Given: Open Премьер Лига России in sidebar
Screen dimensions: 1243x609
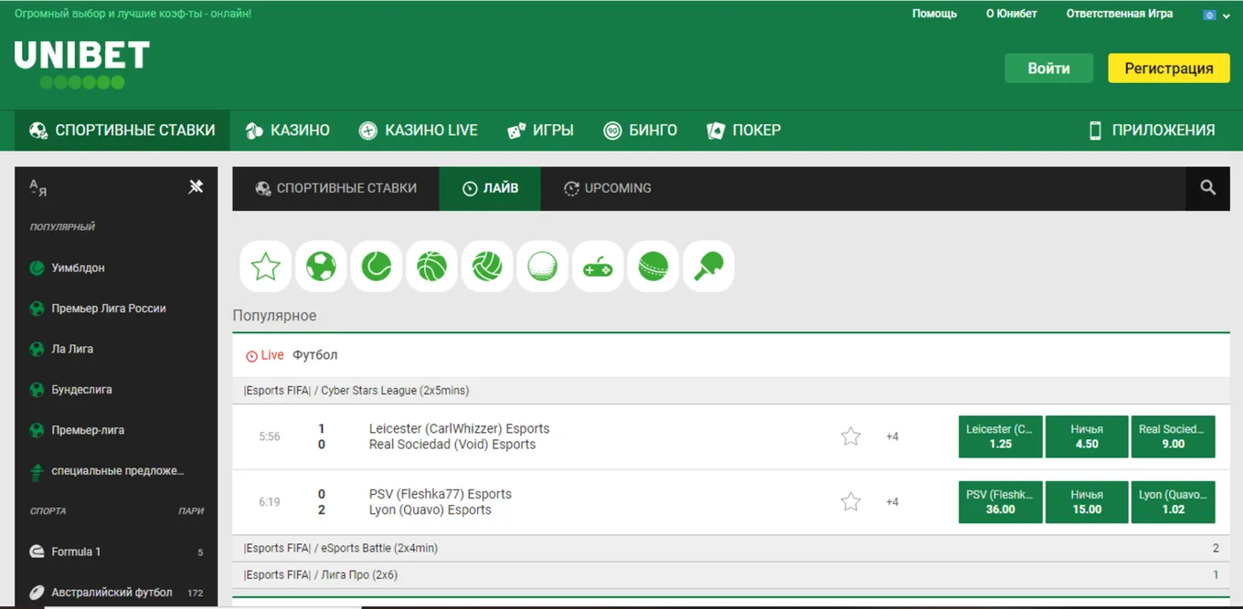Looking at the screenshot, I should point(116,309).
